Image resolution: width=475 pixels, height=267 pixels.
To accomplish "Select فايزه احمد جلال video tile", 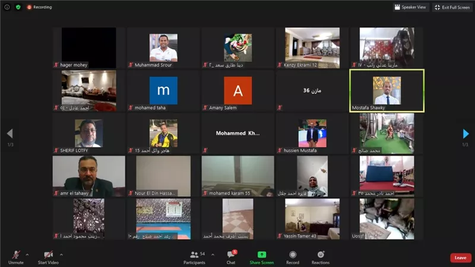I will click(312, 176).
